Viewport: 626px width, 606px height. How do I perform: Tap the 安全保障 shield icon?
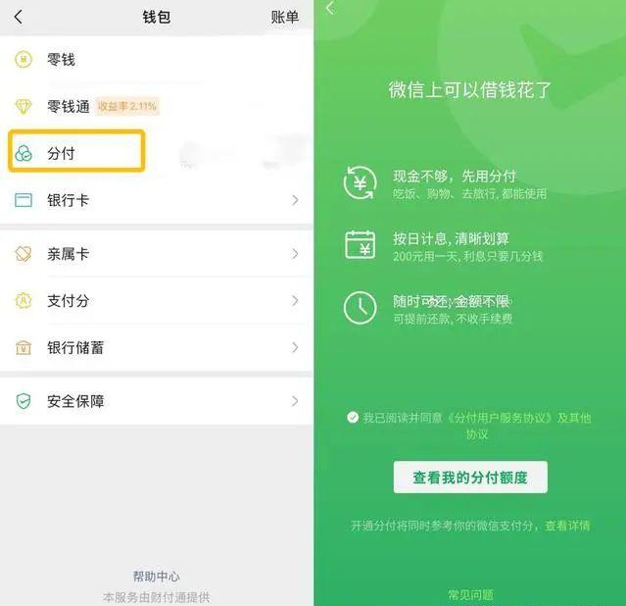(x=24, y=401)
